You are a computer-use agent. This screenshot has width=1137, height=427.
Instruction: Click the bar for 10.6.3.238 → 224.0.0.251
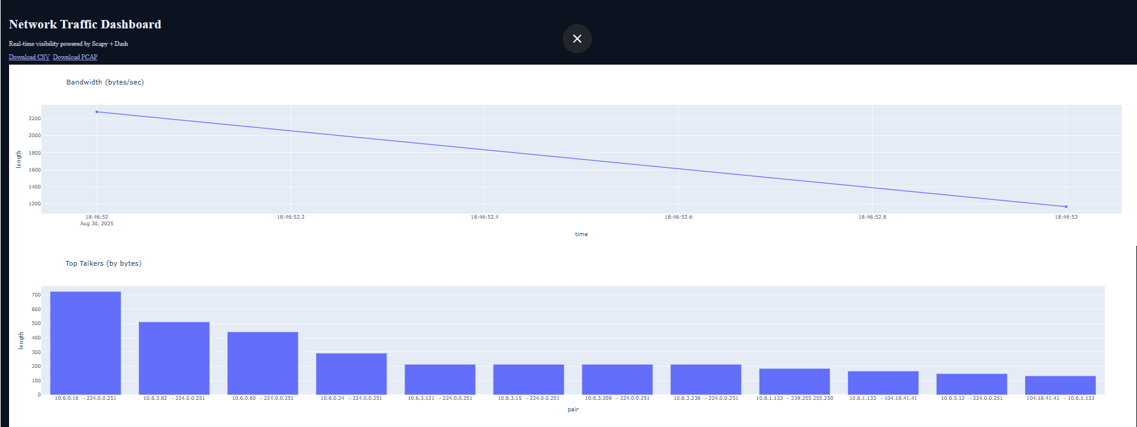tap(706, 379)
